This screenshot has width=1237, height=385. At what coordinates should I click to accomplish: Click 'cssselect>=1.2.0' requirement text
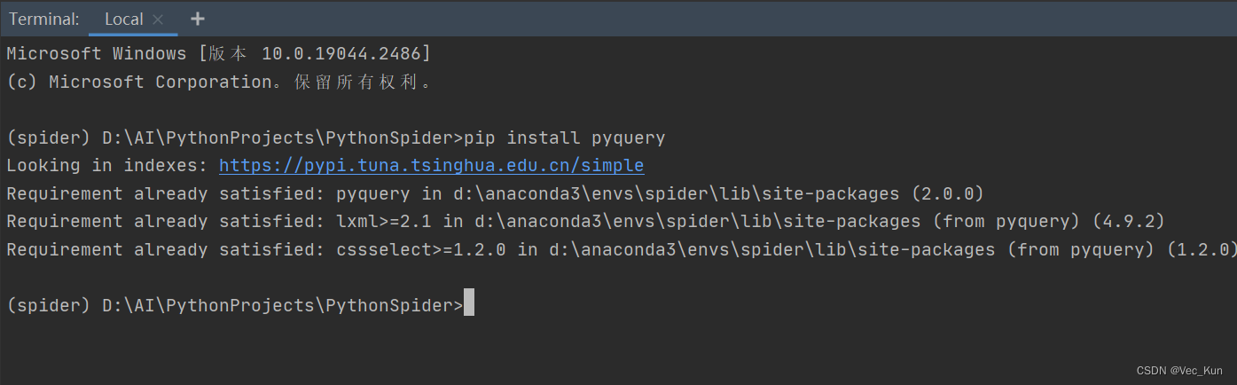point(421,250)
